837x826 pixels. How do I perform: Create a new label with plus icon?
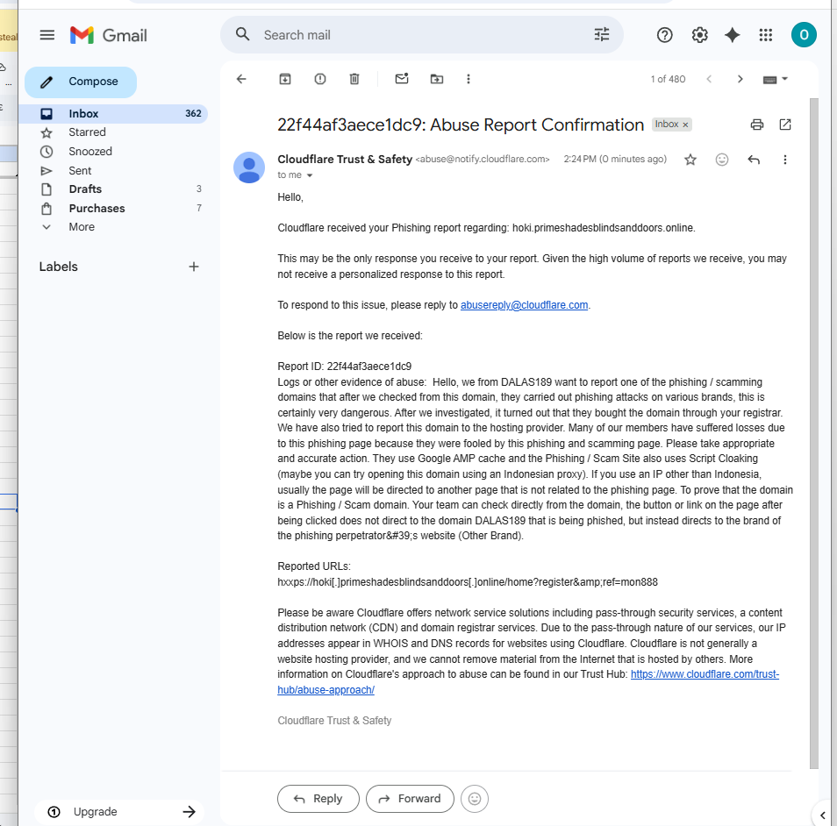coord(194,267)
